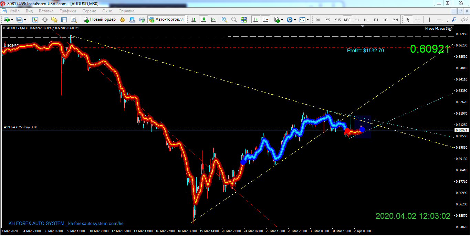This screenshot has height=236, width=470.
Task: Click the periods clock icon
Action: point(290,20)
